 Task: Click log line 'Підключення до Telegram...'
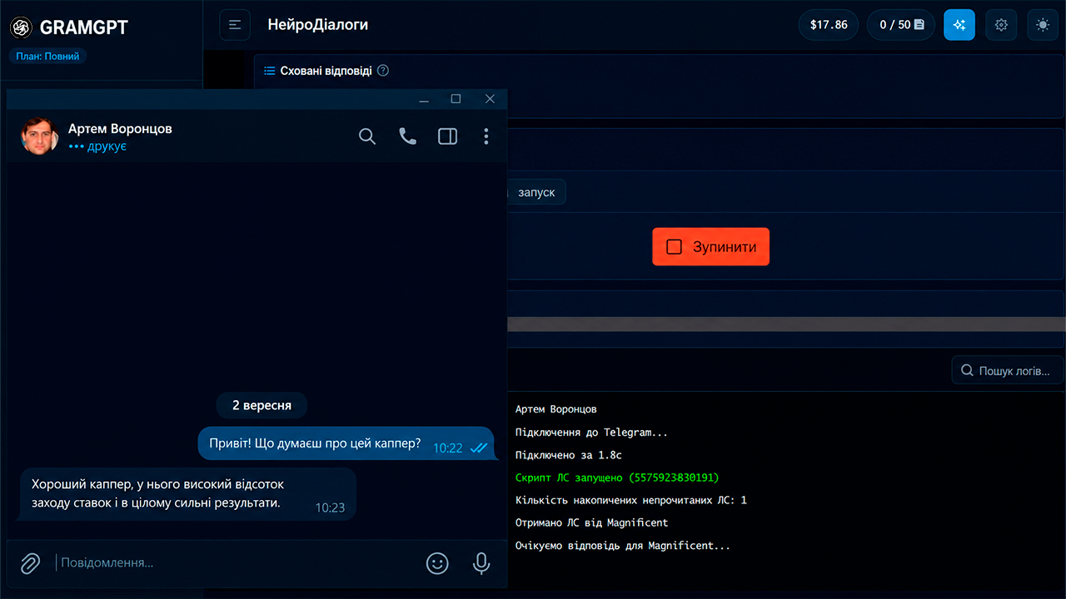click(x=591, y=433)
